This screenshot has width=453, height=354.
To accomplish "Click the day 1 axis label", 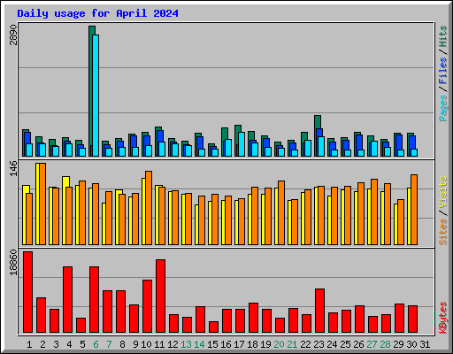I will click(x=29, y=344).
